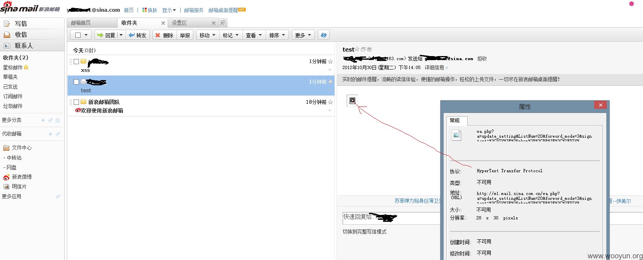The image size is (643, 260).
Task: Open the Contacts (联系人) card icon
Action: [x=7, y=45]
